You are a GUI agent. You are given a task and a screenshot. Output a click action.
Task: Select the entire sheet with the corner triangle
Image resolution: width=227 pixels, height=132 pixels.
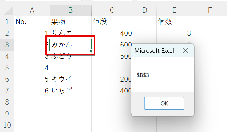click(8, 11)
